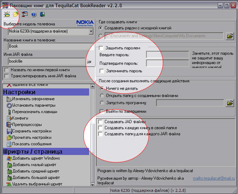Screen dimensions: 238x194
Task: Click 'Добавить шрифт Windows' entry
Action: click(x=36, y=159)
